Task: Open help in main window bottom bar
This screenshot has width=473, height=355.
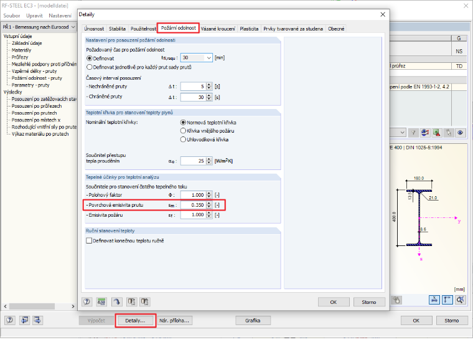Action: 10,320
